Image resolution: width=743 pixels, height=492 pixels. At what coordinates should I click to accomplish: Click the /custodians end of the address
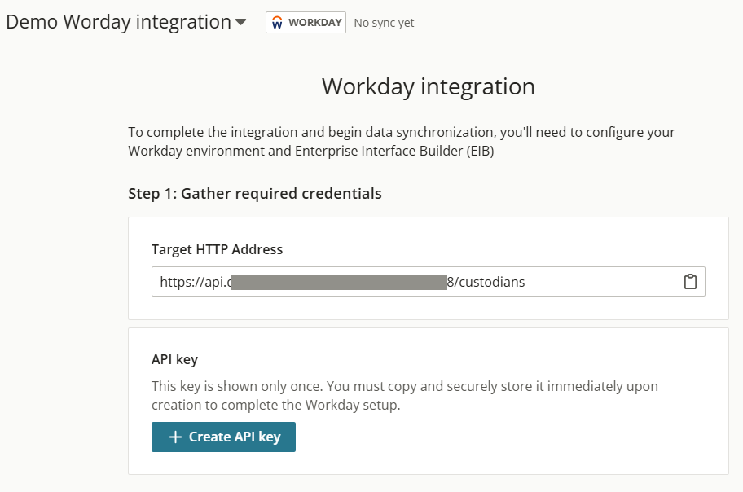click(x=489, y=282)
